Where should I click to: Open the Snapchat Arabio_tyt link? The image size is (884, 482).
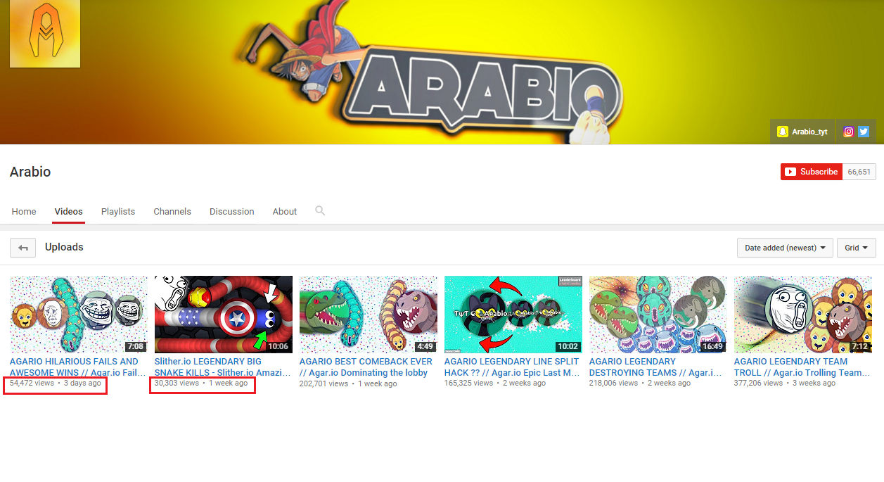coord(802,132)
